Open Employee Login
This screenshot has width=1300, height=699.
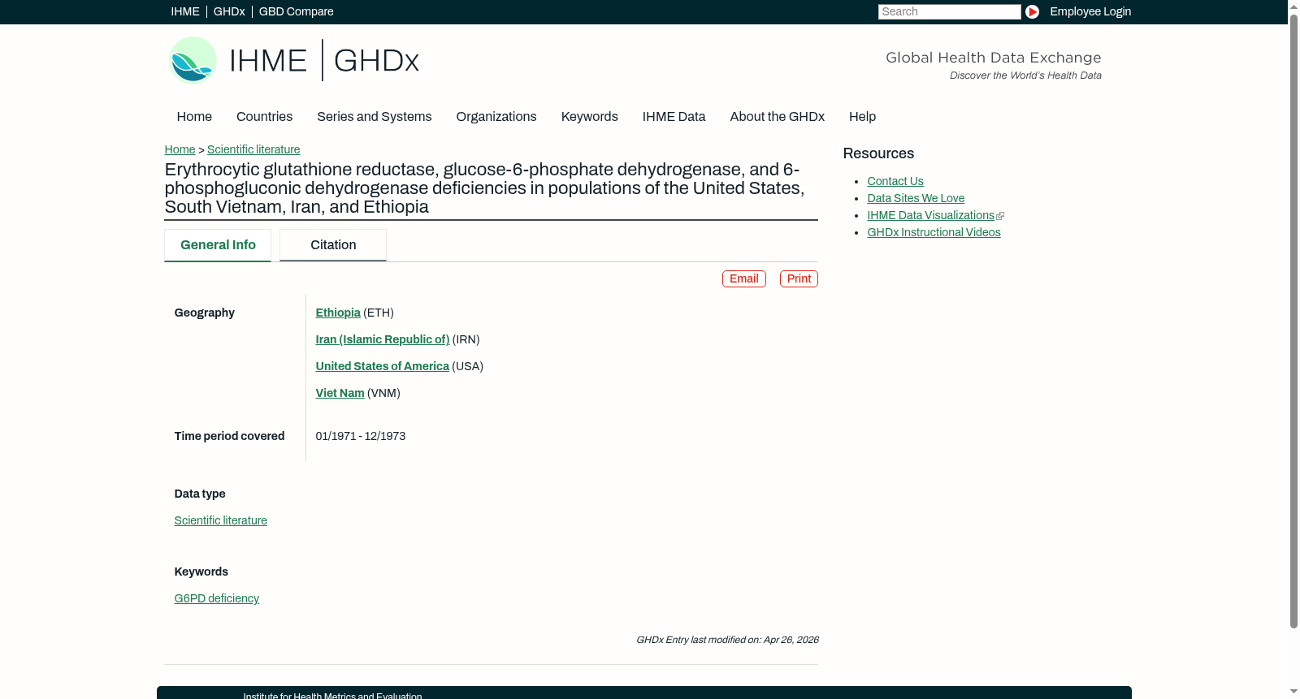tap(1090, 11)
